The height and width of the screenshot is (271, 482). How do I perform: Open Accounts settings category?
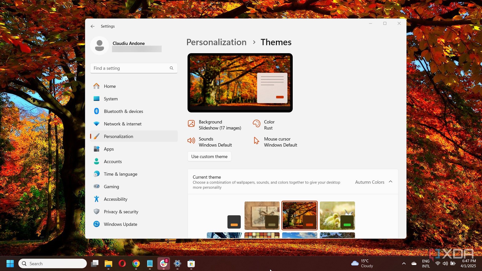[x=134, y=161]
